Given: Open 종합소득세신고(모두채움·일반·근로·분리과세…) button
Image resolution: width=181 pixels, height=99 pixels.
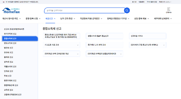Looking at the screenshot, I should (x=62, y=36).
